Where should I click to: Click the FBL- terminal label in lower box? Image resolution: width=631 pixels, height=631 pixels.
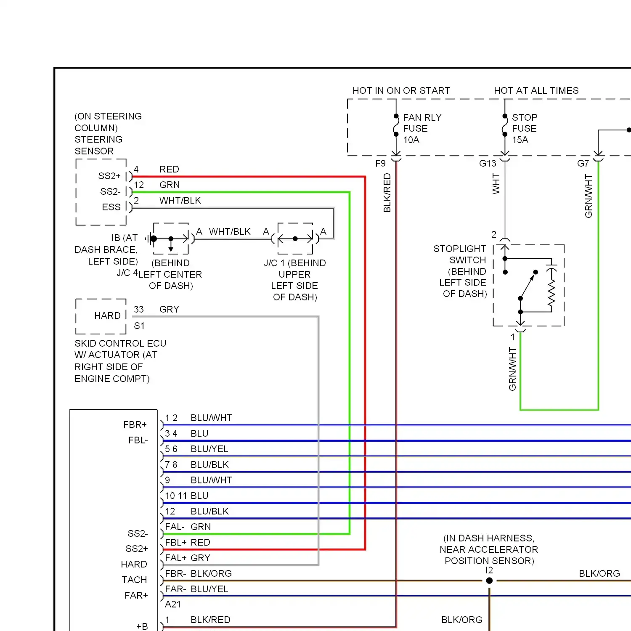pos(138,440)
